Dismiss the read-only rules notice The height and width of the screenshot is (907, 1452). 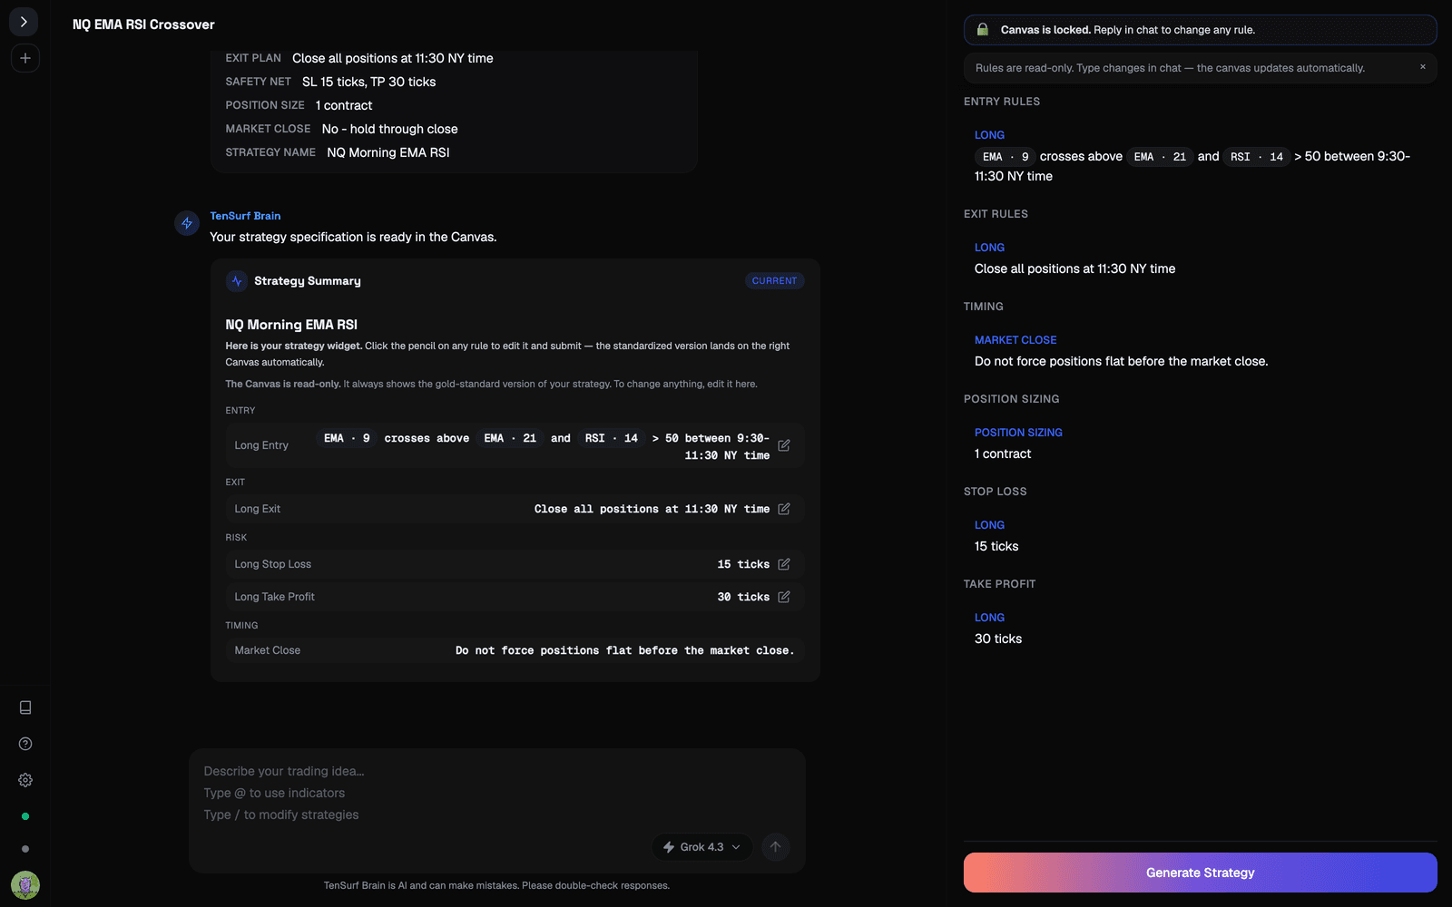pos(1423,67)
